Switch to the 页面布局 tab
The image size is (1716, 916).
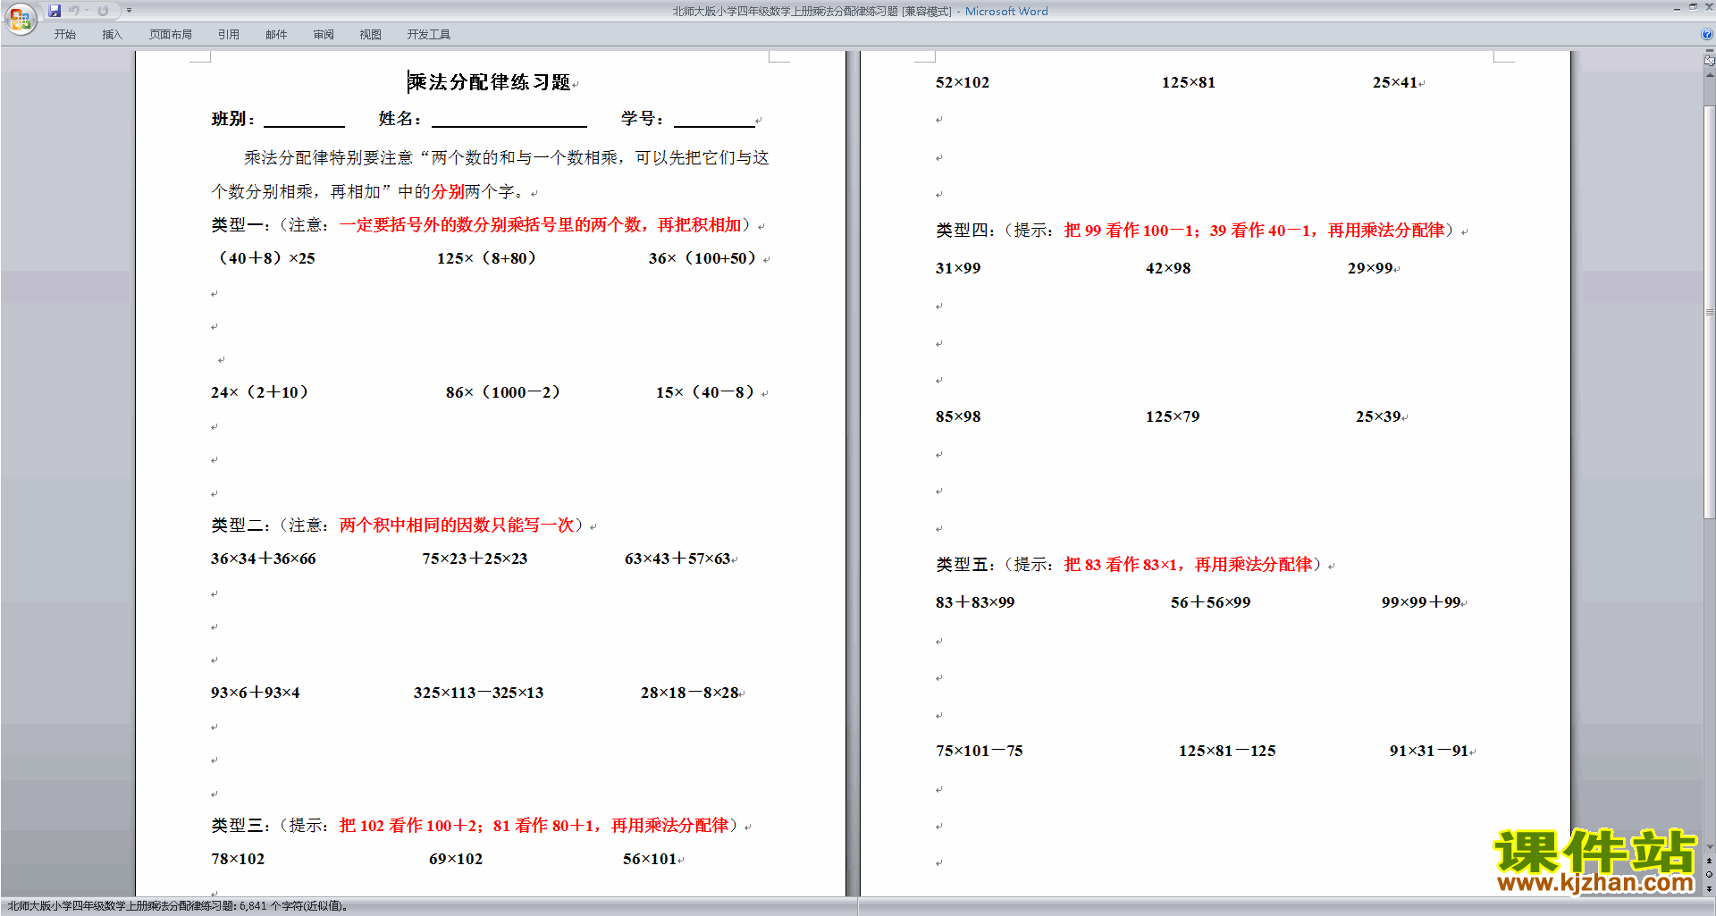(170, 34)
